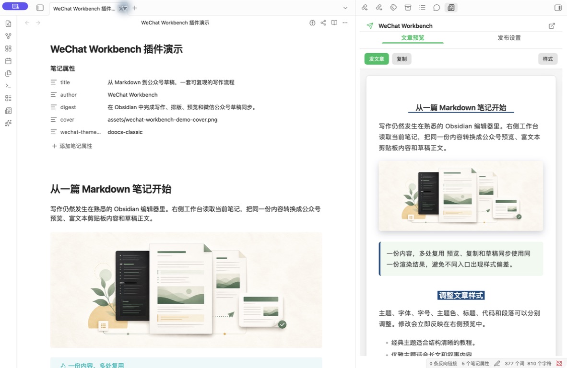
Task: Toggle the left sidebar panel icon
Action: (40, 8)
